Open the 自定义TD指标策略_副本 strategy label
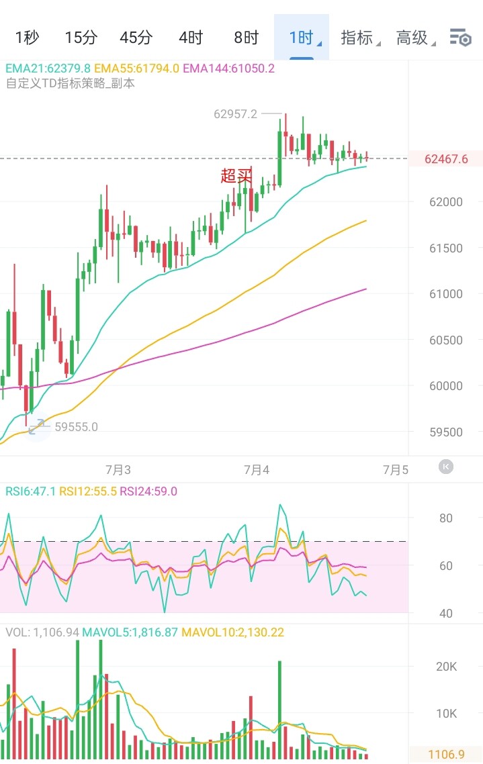 pos(70,83)
